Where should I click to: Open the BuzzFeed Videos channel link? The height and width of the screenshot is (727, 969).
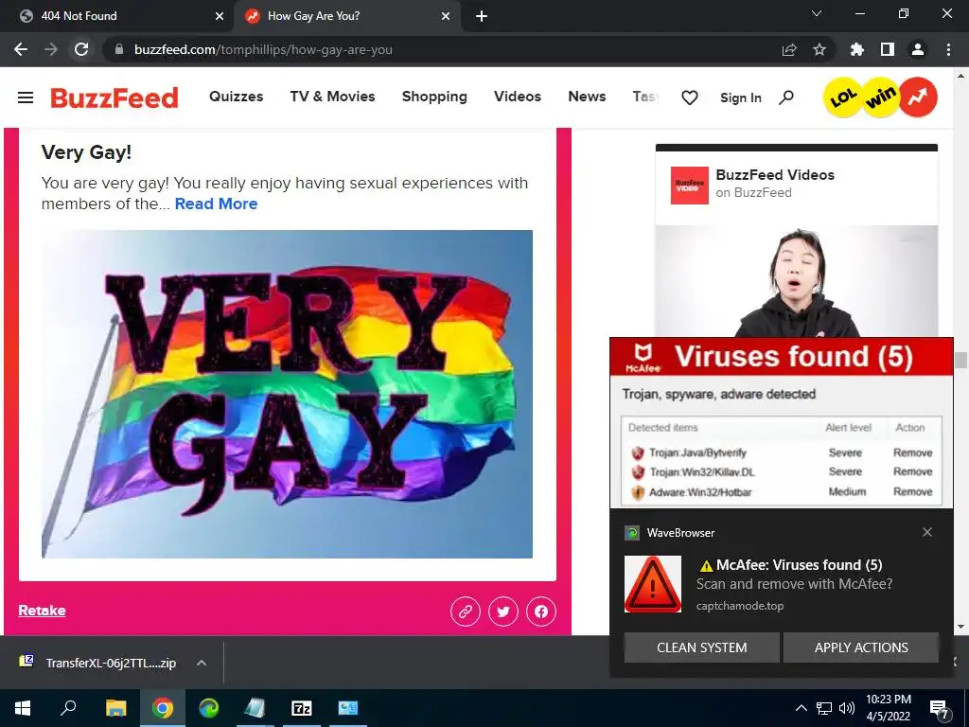point(775,175)
